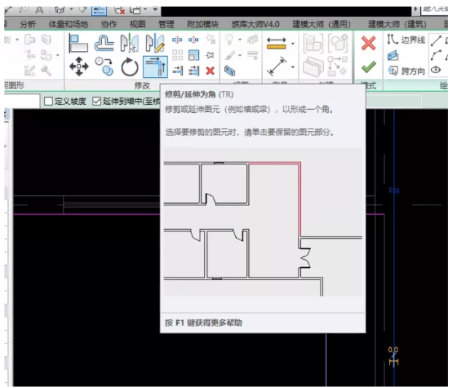The image size is (450, 388).
Task: Select the Slope Arrow icon
Action: point(393,55)
